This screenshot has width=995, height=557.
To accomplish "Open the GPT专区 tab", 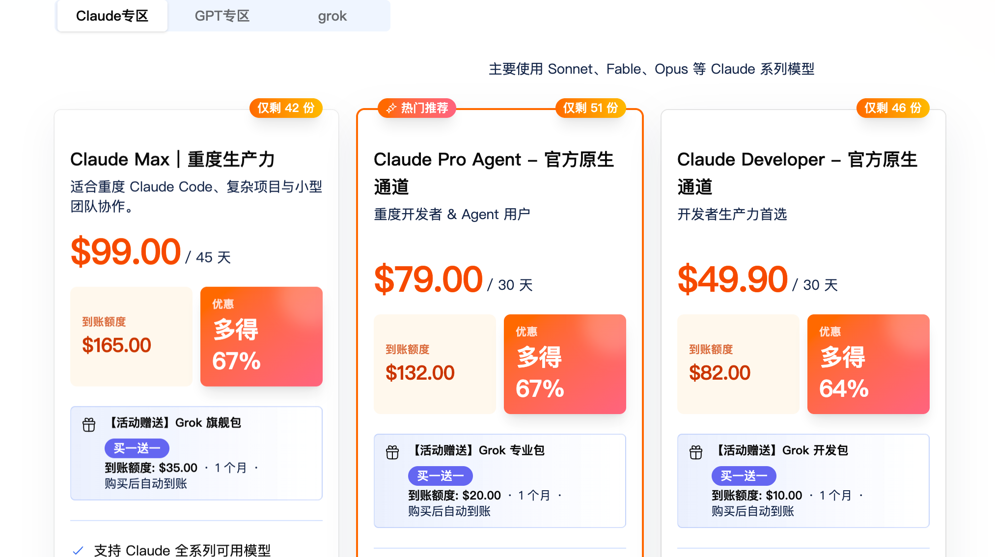I will [222, 16].
